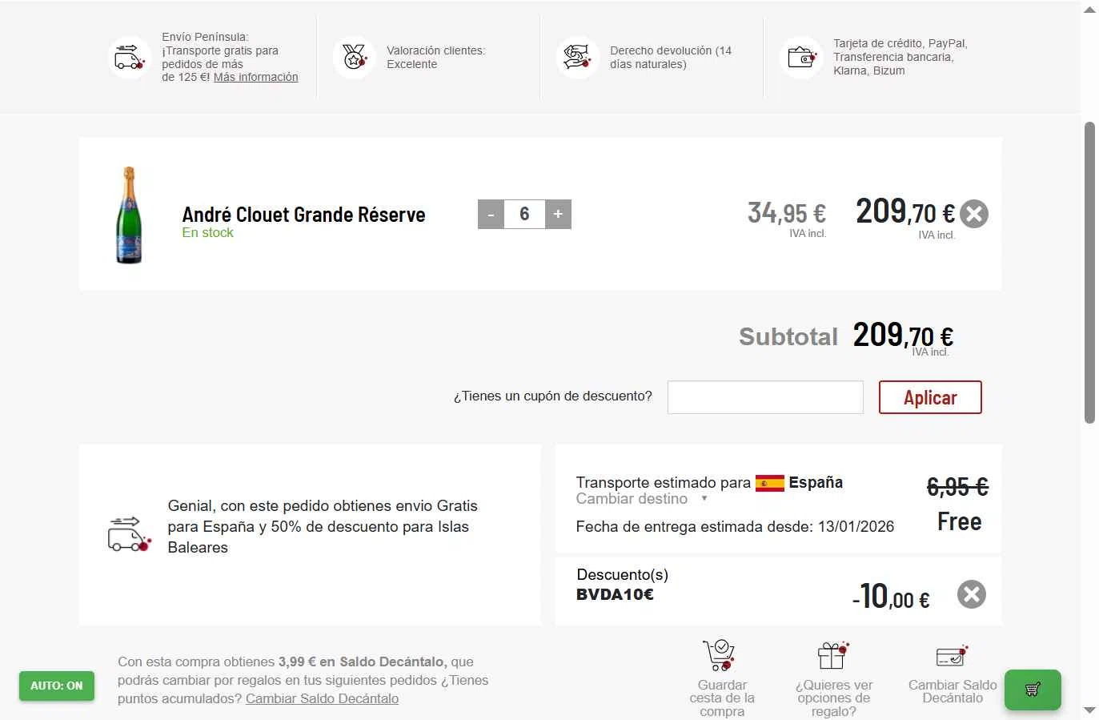Image resolution: width=1099 pixels, height=720 pixels.
Task: Click the -10,00 € discount amount
Action: click(x=891, y=597)
